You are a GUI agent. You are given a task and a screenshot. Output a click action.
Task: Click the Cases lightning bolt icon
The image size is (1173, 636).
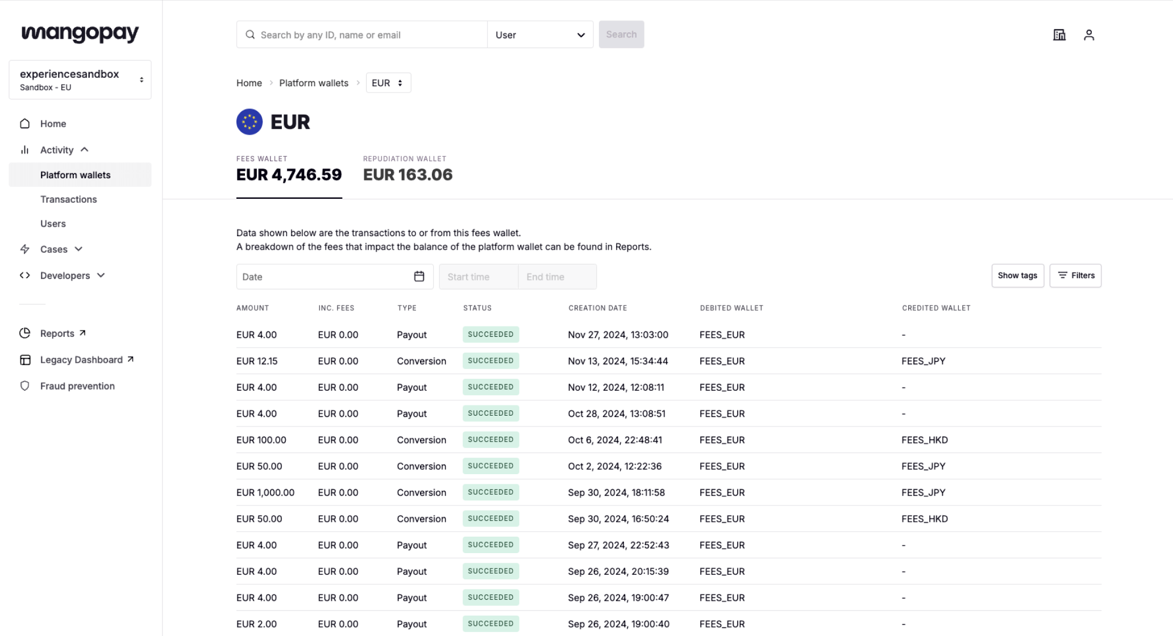pos(25,249)
